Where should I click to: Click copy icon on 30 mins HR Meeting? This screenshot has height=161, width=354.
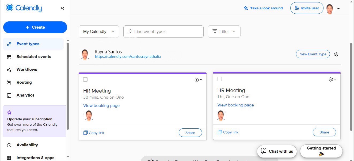(85, 133)
